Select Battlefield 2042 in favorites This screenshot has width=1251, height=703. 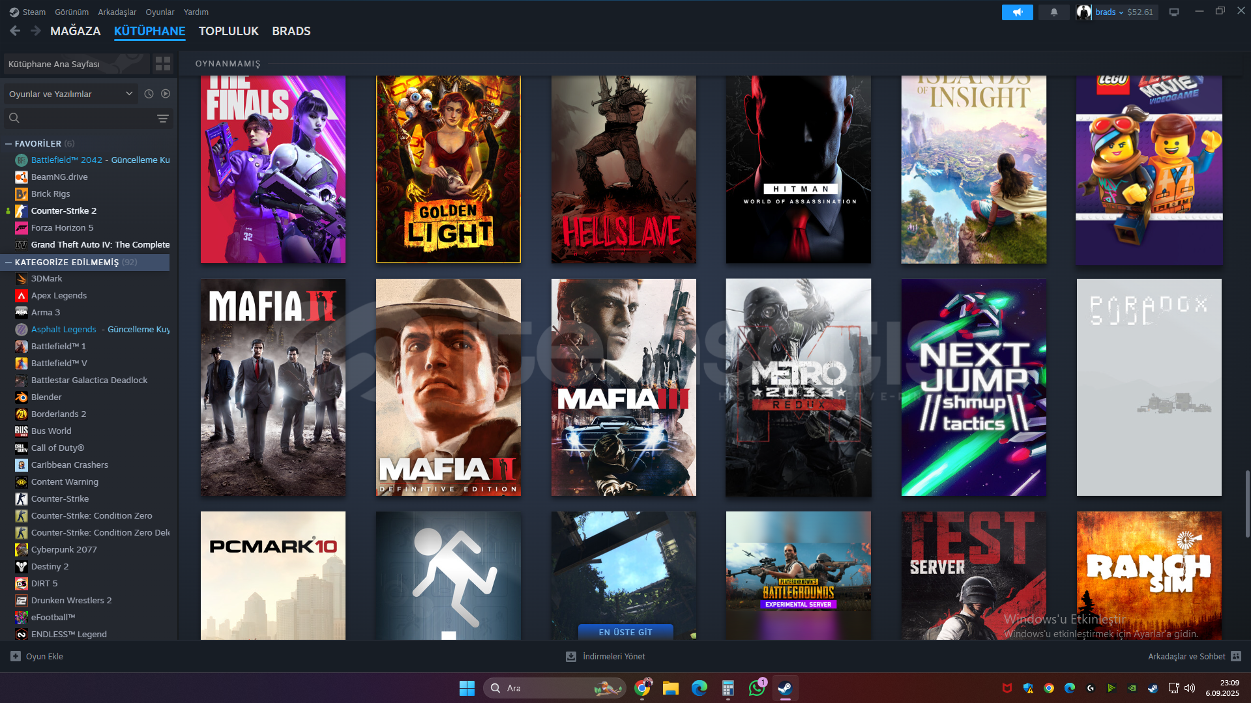(92, 160)
